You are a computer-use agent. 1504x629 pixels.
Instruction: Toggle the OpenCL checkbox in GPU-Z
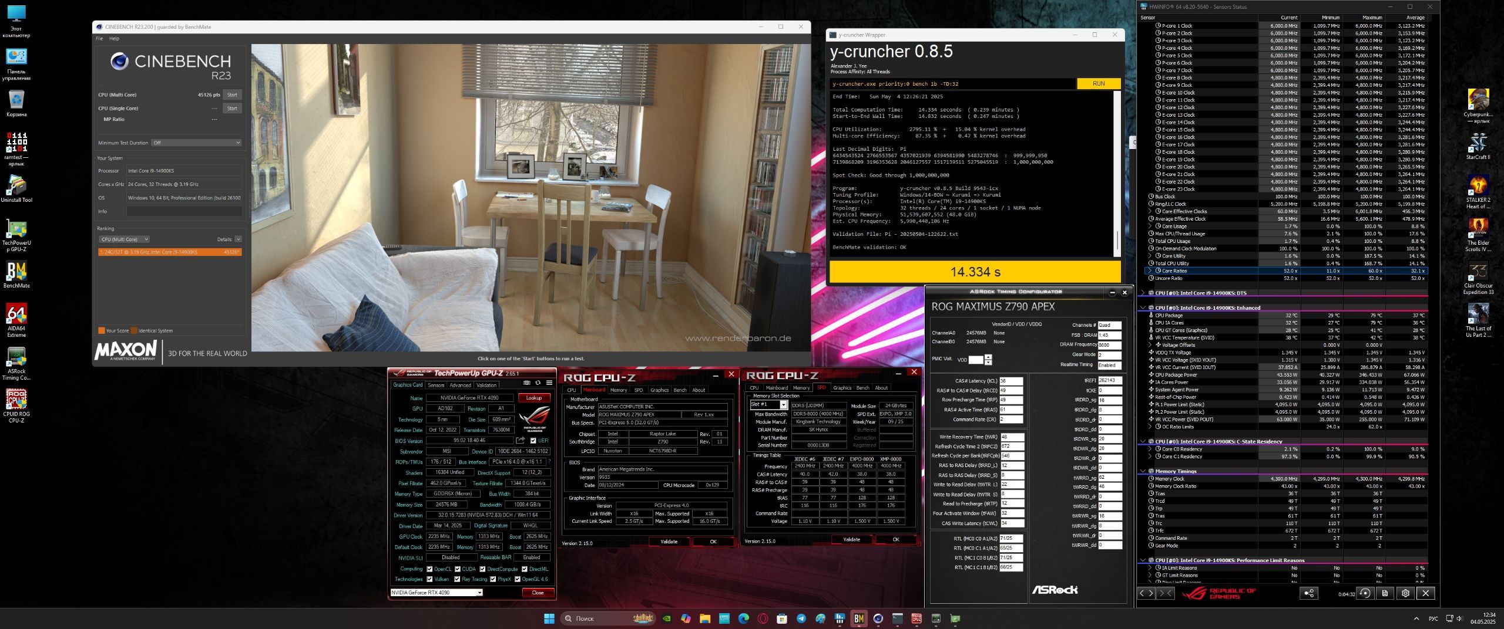coord(429,569)
